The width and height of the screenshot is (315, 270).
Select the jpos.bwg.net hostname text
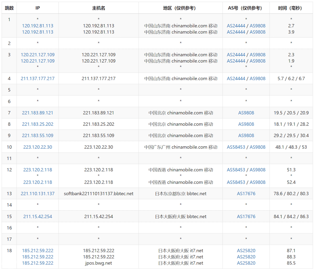[x=99, y=263]
